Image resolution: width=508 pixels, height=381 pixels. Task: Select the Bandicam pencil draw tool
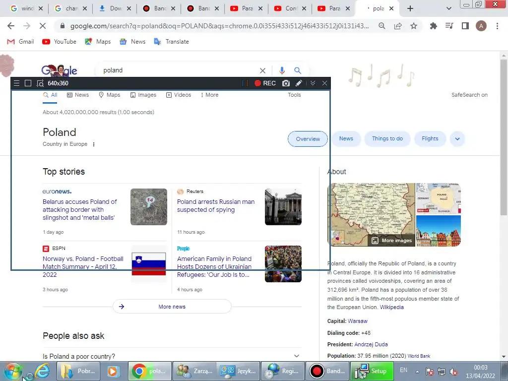pos(299,83)
